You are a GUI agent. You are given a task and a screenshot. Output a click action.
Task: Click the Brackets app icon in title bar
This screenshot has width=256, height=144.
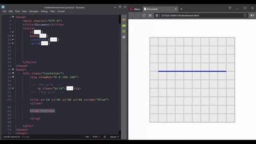click(x=3, y=7)
